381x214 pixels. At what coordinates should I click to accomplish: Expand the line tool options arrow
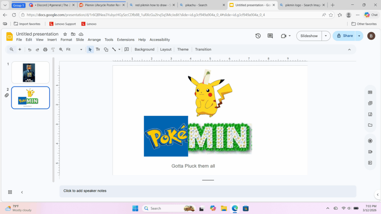(x=119, y=49)
